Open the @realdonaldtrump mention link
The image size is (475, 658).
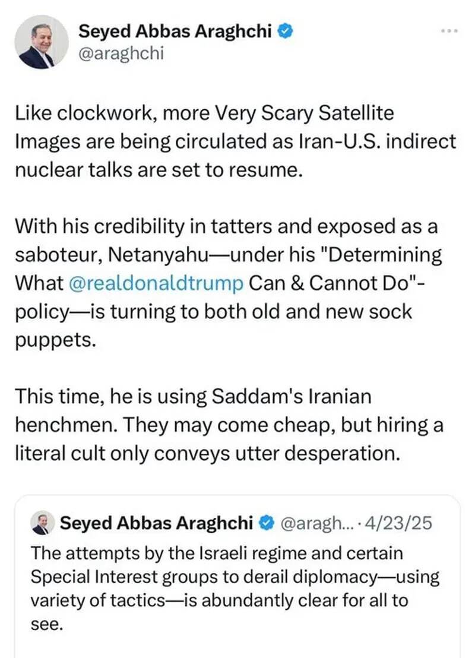pos(156,283)
